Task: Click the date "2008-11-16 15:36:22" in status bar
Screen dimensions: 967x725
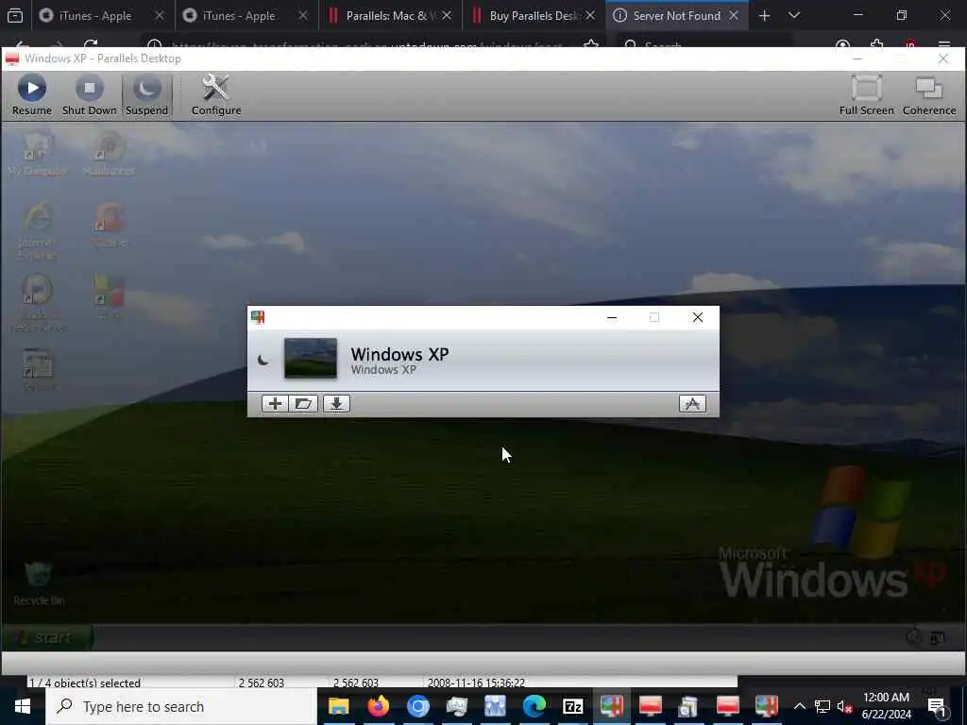Action: [x=476, y=683]
